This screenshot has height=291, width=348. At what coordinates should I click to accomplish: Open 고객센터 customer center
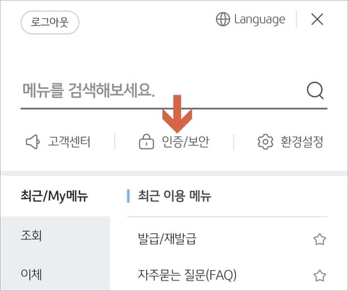58,142
